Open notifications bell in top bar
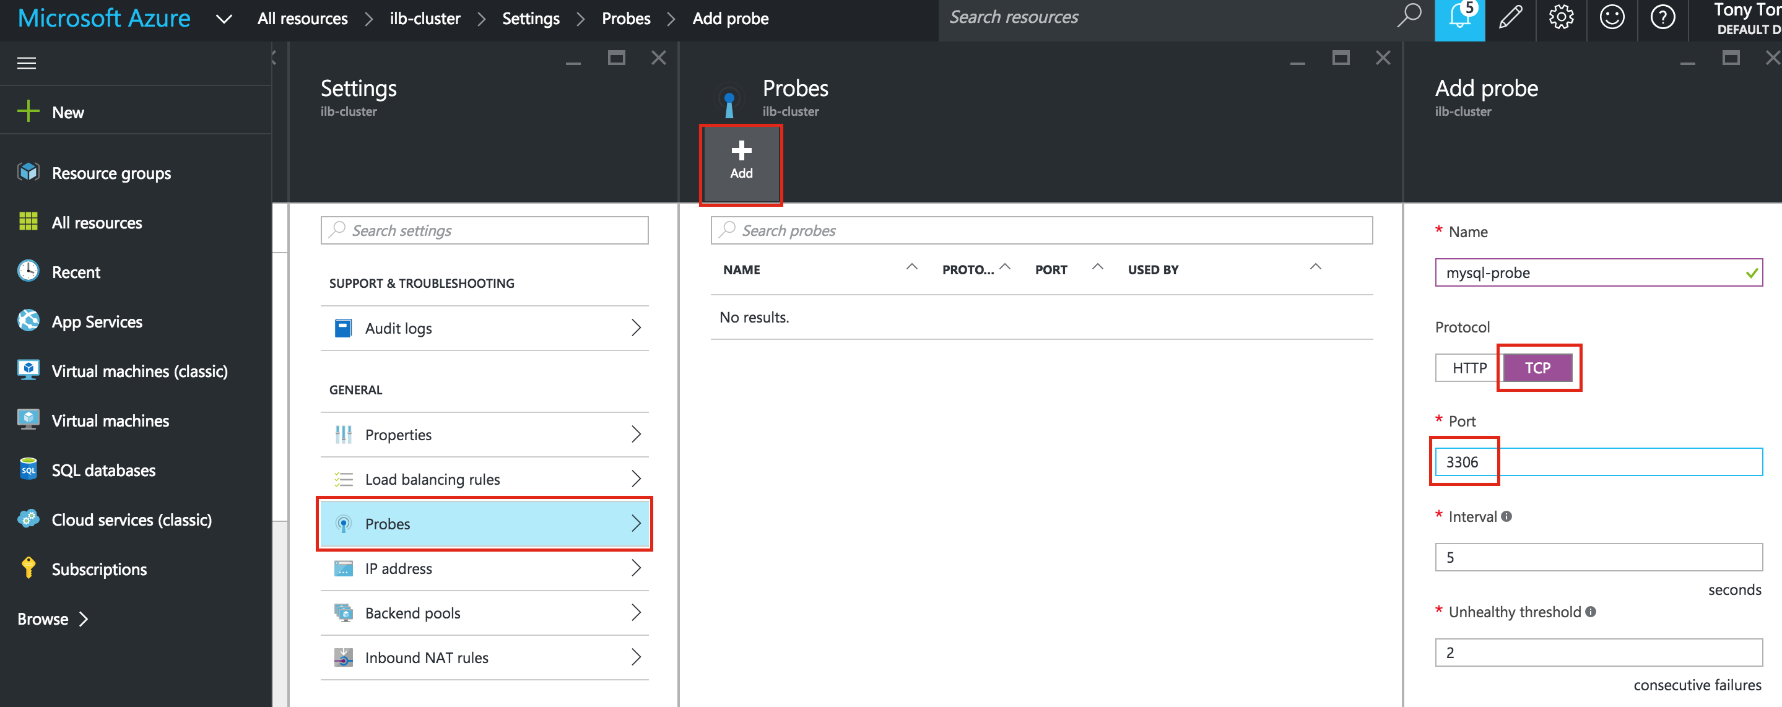Viewport: 1782px width, 707px height. (x=1459, y=19)
